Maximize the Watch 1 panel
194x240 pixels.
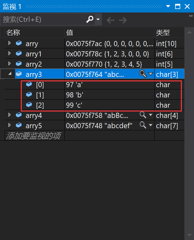click(x=178, y=6)
